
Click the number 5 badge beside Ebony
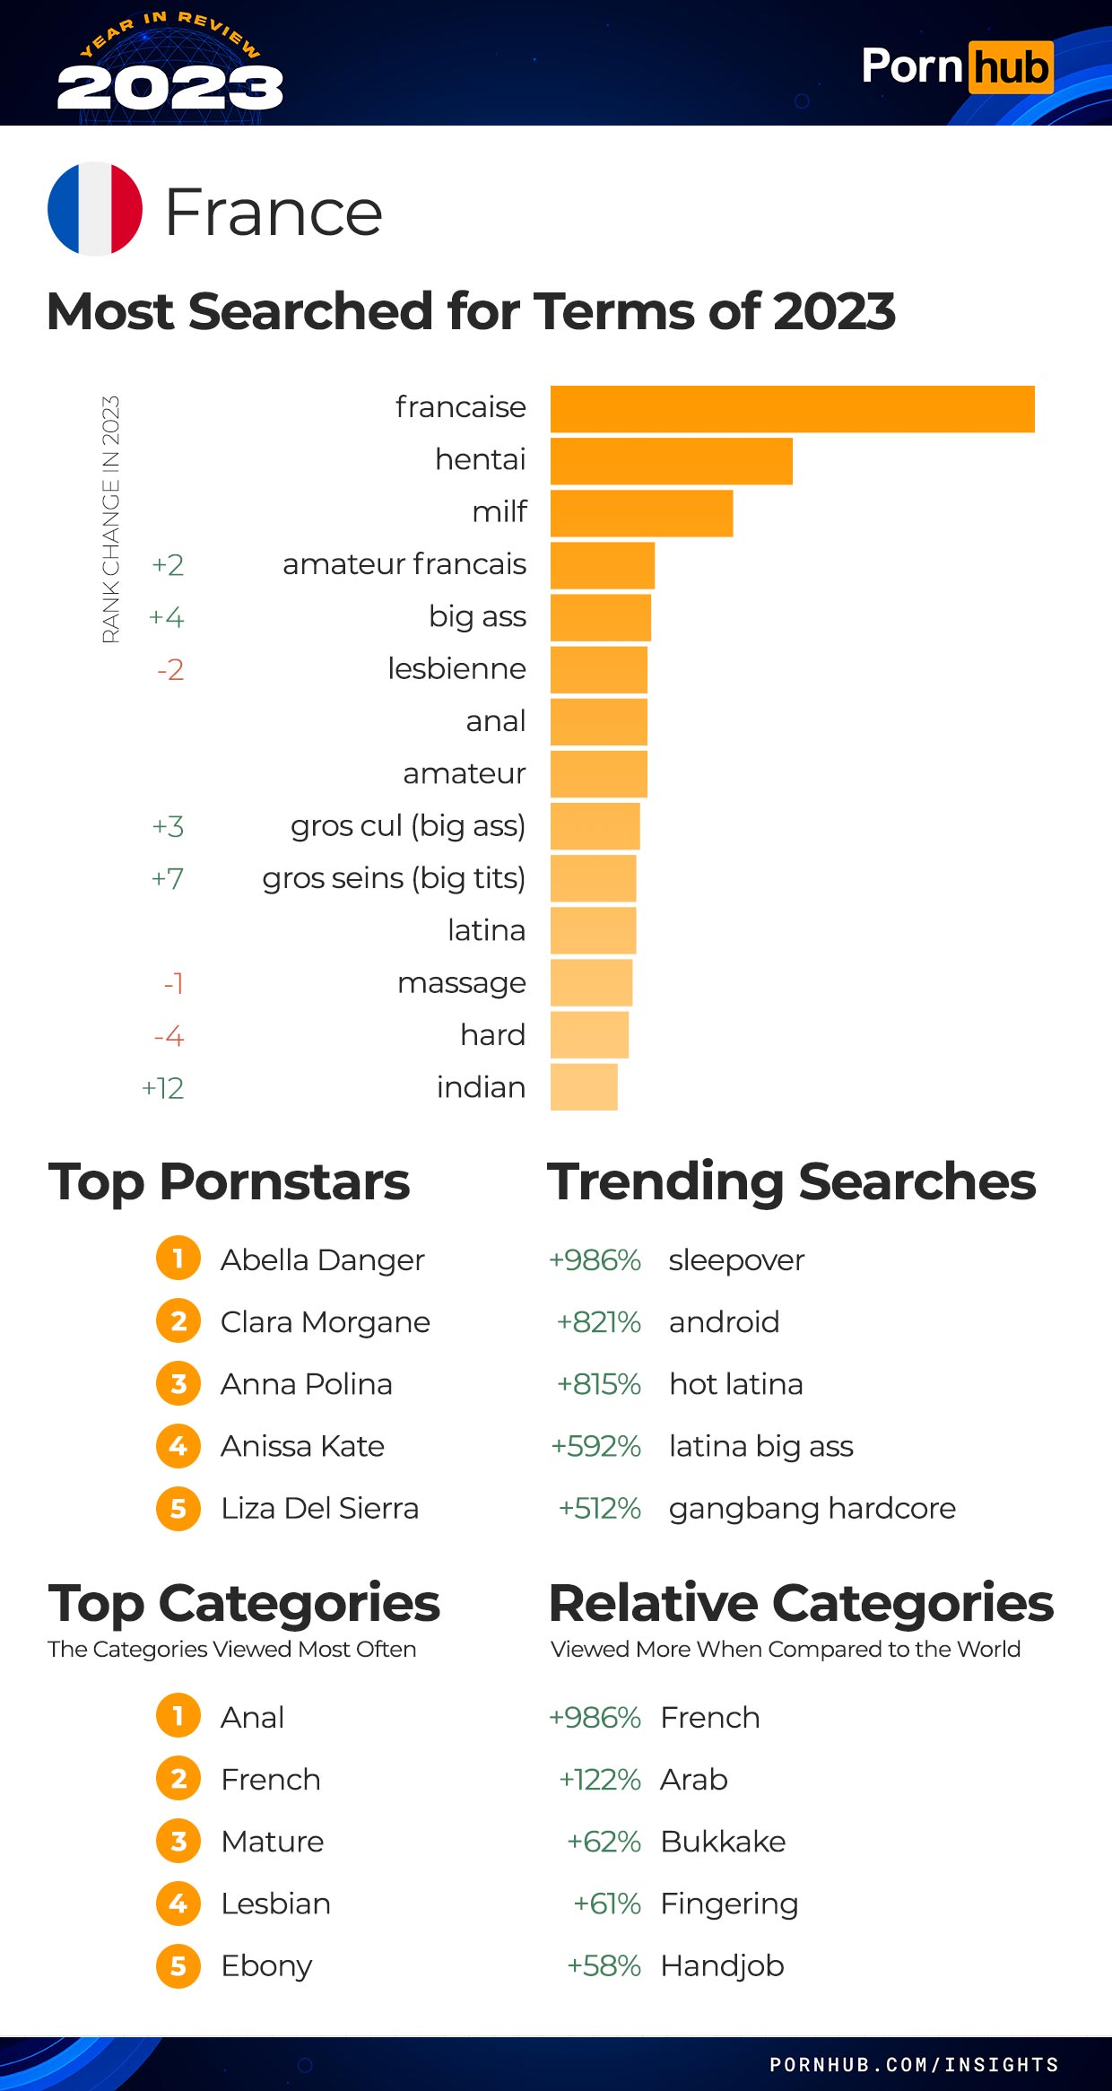click(x=178, y=1965)
